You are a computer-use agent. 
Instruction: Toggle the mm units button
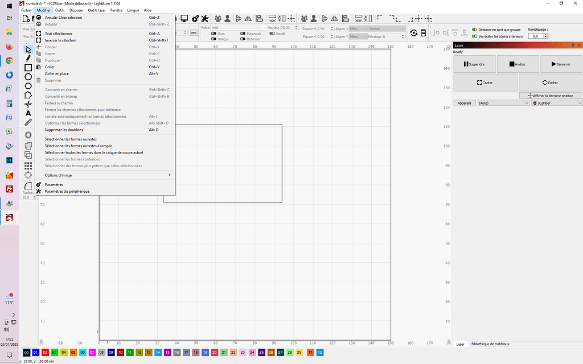[x=194, y=32]
